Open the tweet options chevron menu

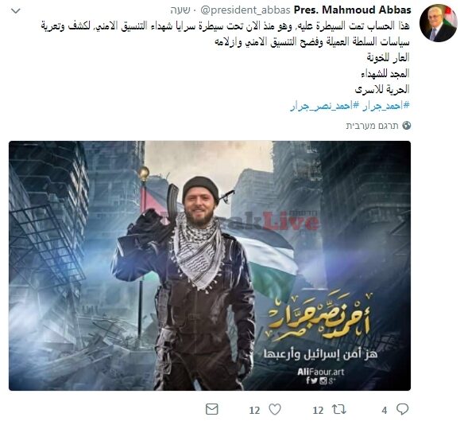tap(15, 11)
